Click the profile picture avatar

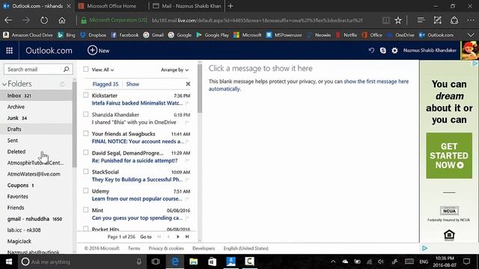(x=469, y=50)
